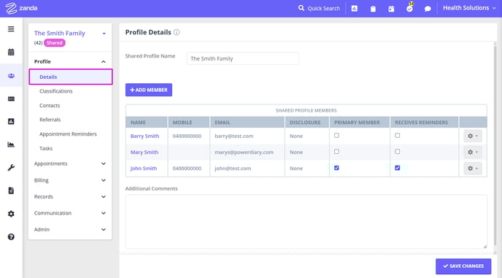Click the Zanda logo
The width and height of the screenshot is (502, 278).
pyautogui.click(x=21, y=8)
